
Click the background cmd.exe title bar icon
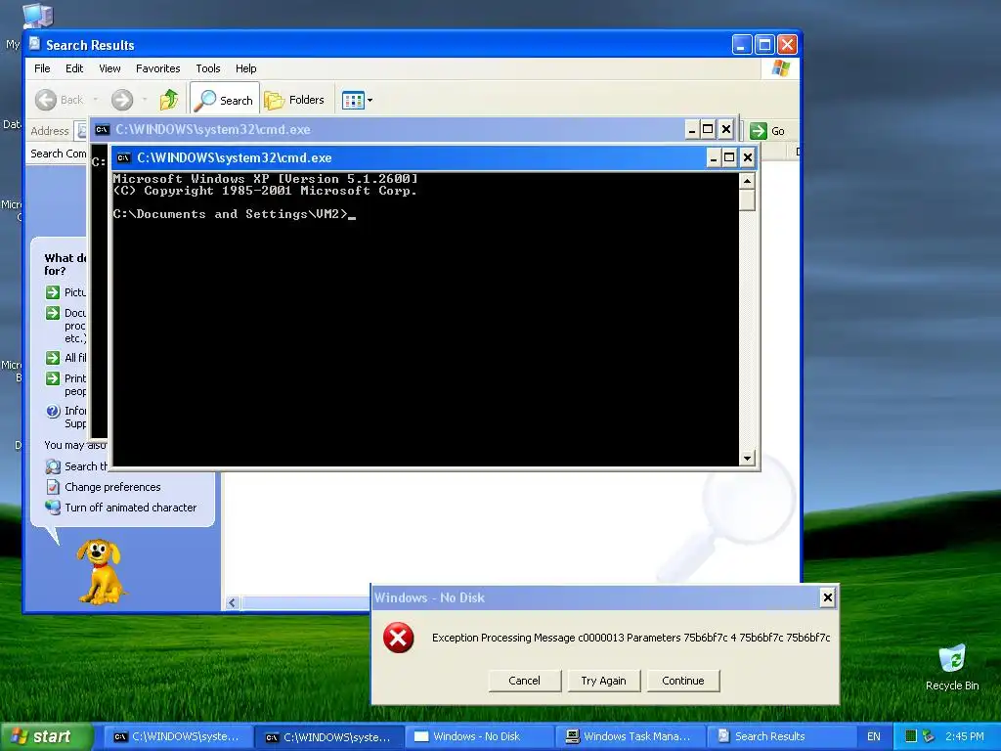point(102,130)
